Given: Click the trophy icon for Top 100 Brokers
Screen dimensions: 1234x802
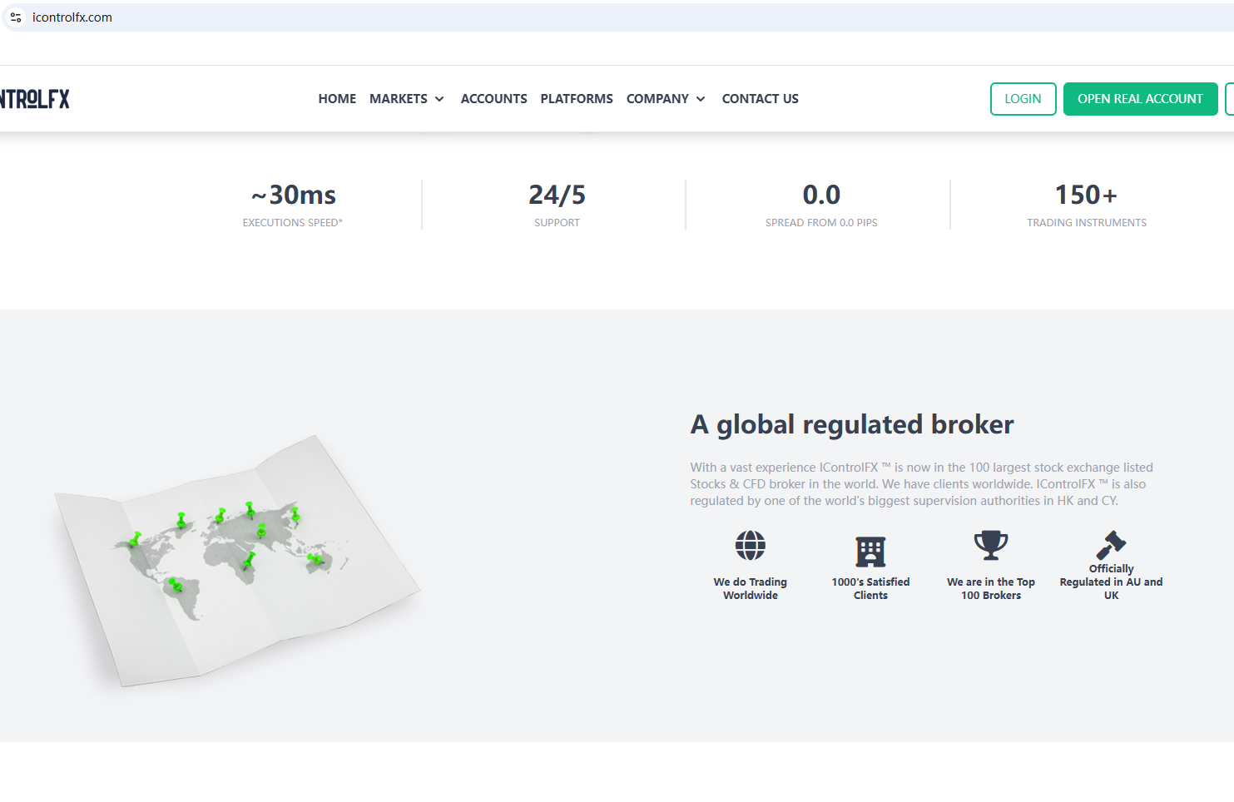Looking at the screenshot, I should coord(991,545).
